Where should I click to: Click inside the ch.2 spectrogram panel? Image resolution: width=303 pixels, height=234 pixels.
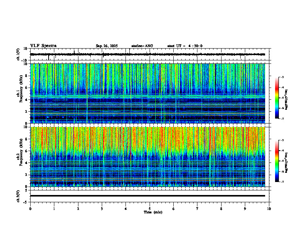click(148, 157)
